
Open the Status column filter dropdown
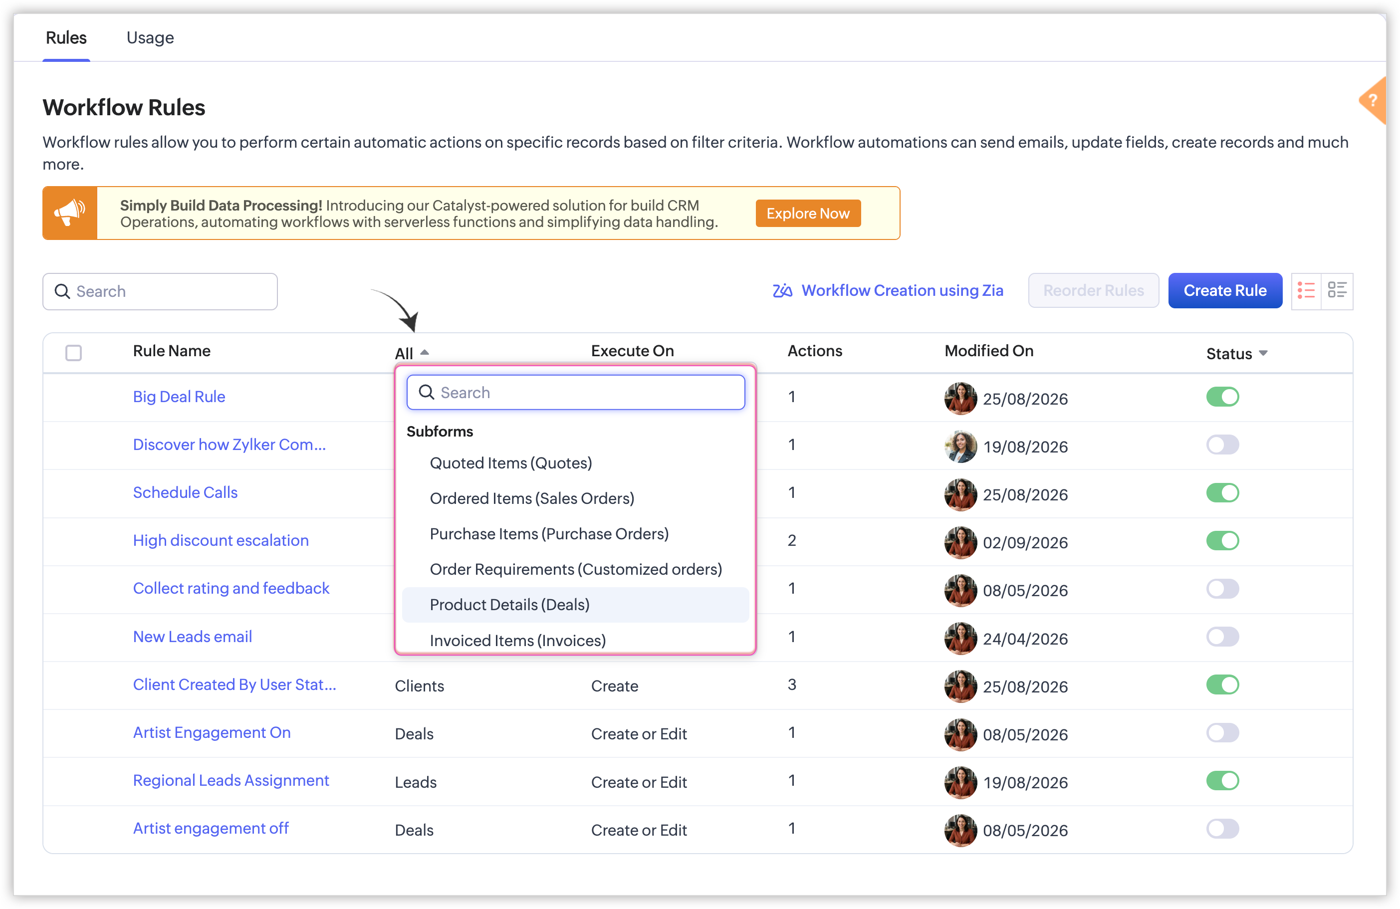click(1236, 353)
